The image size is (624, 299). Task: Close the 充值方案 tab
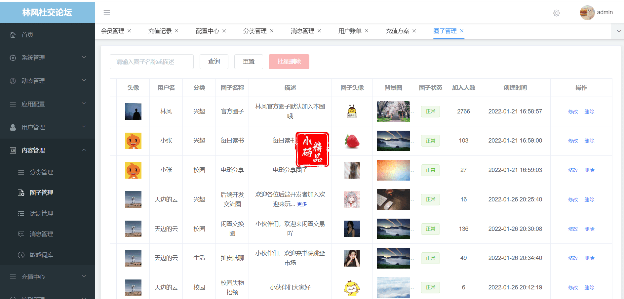[x=414, y=31]
